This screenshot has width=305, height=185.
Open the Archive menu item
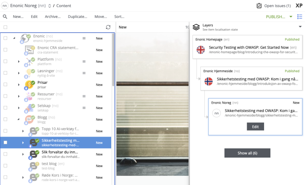point(52,17)
